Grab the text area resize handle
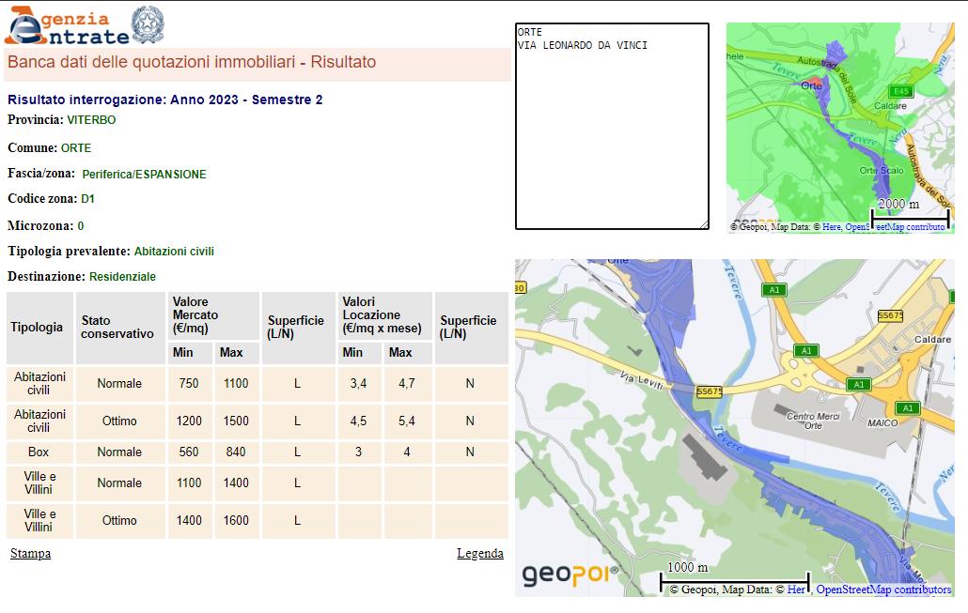Screen dimensions: 968x613 [x=704, y=224]
